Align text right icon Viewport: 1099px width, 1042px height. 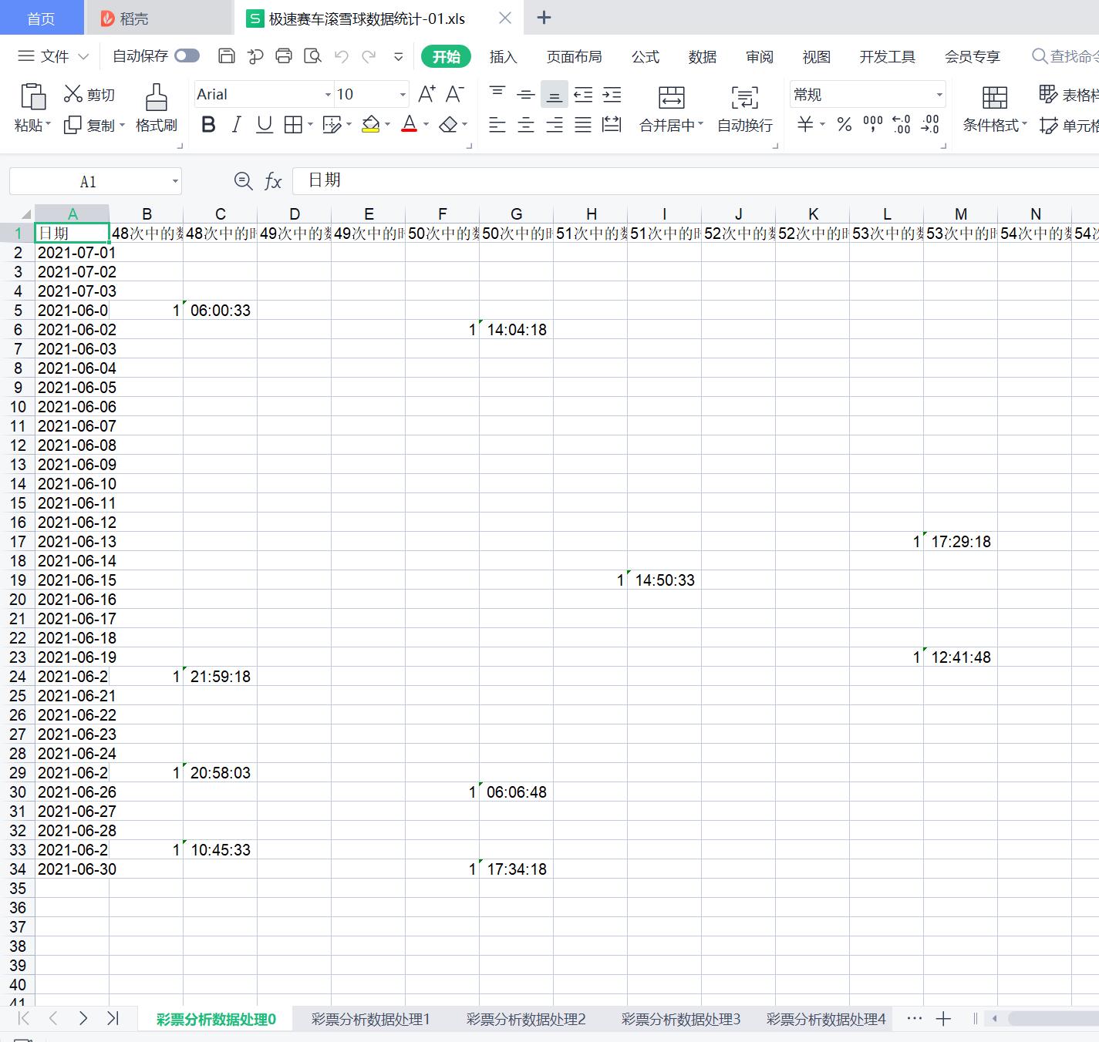click(555, 125)
